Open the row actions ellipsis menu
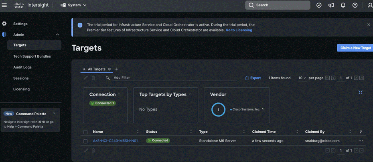The height and width of the screenshot is (162, 373). click(x=361, y=141)
